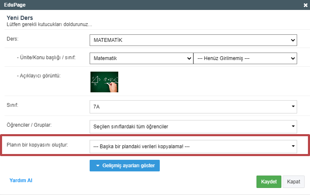Click the chalkboard math thumbnail image
Viewport: 310px width, 195px height.
(x=104, y=81)
